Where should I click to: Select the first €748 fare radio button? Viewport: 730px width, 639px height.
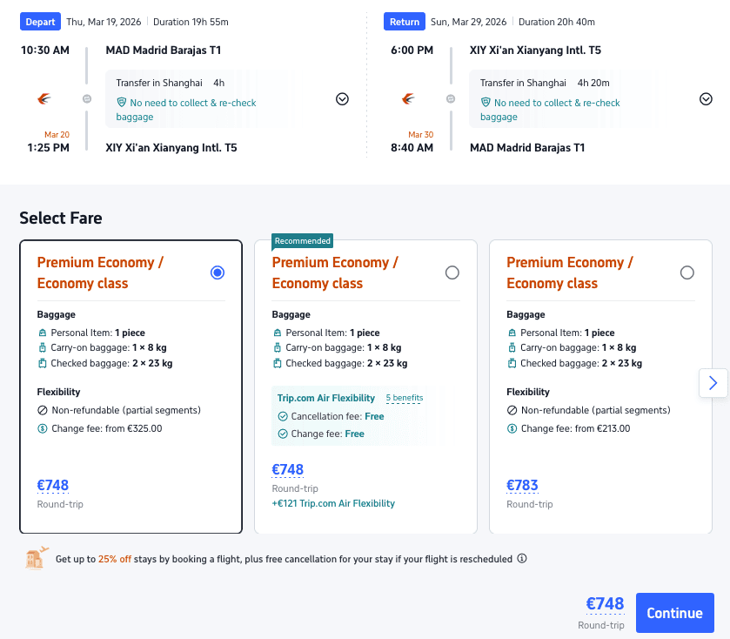pyautogui.click(x=218, y=272)
